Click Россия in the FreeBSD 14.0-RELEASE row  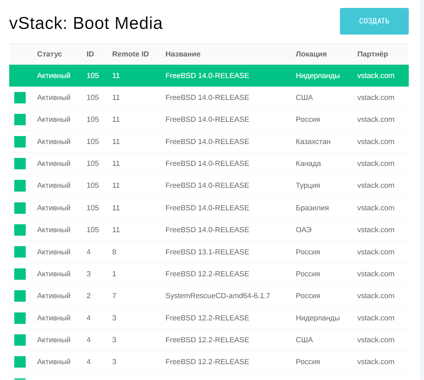tap(308, 119)
